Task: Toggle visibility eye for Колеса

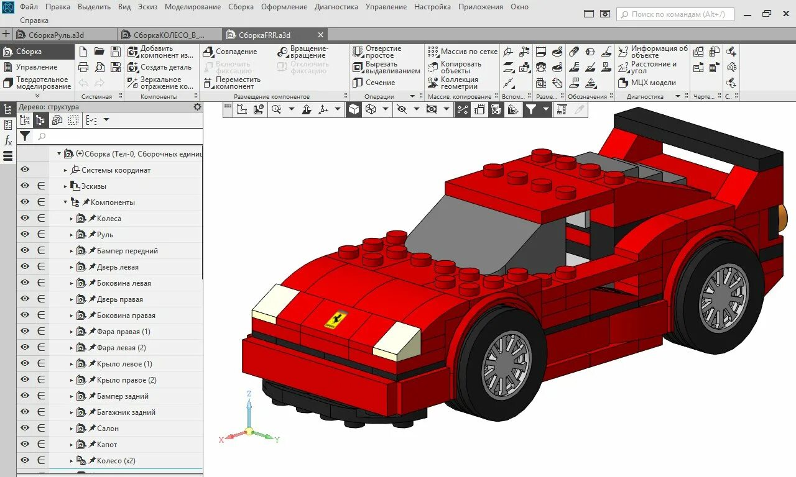Action: coord(25,218)
